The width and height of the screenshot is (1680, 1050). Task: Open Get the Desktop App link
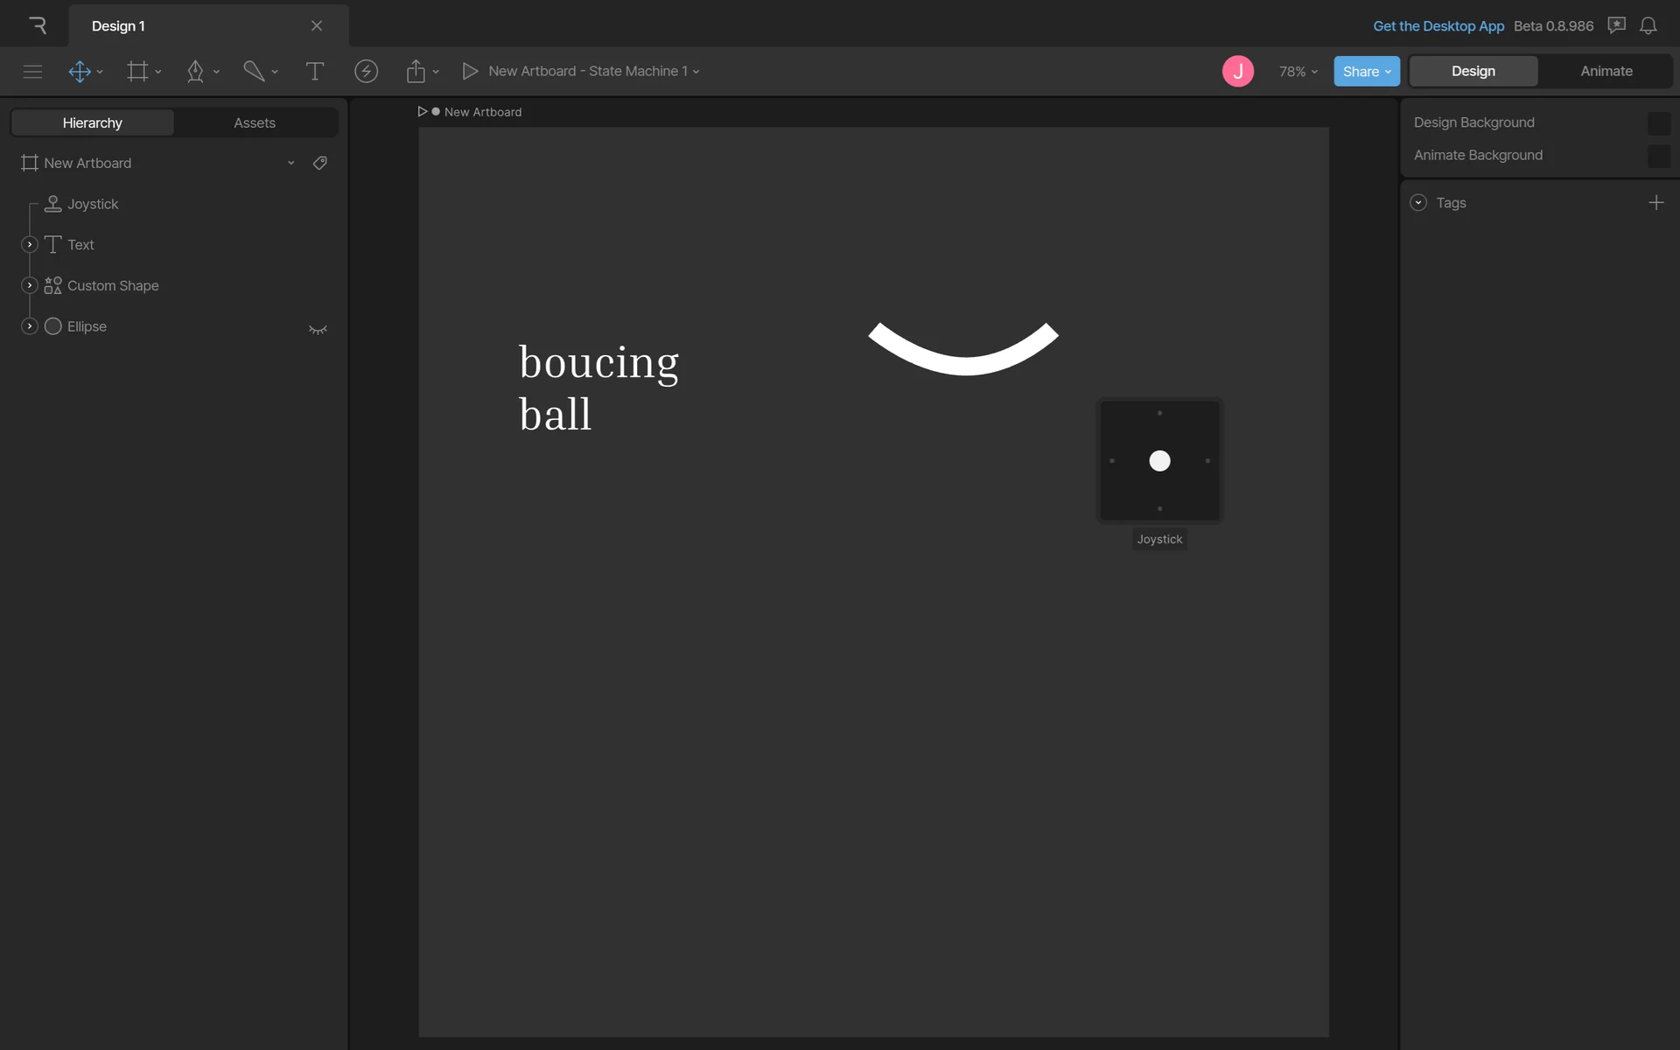tap(1438, 26)
